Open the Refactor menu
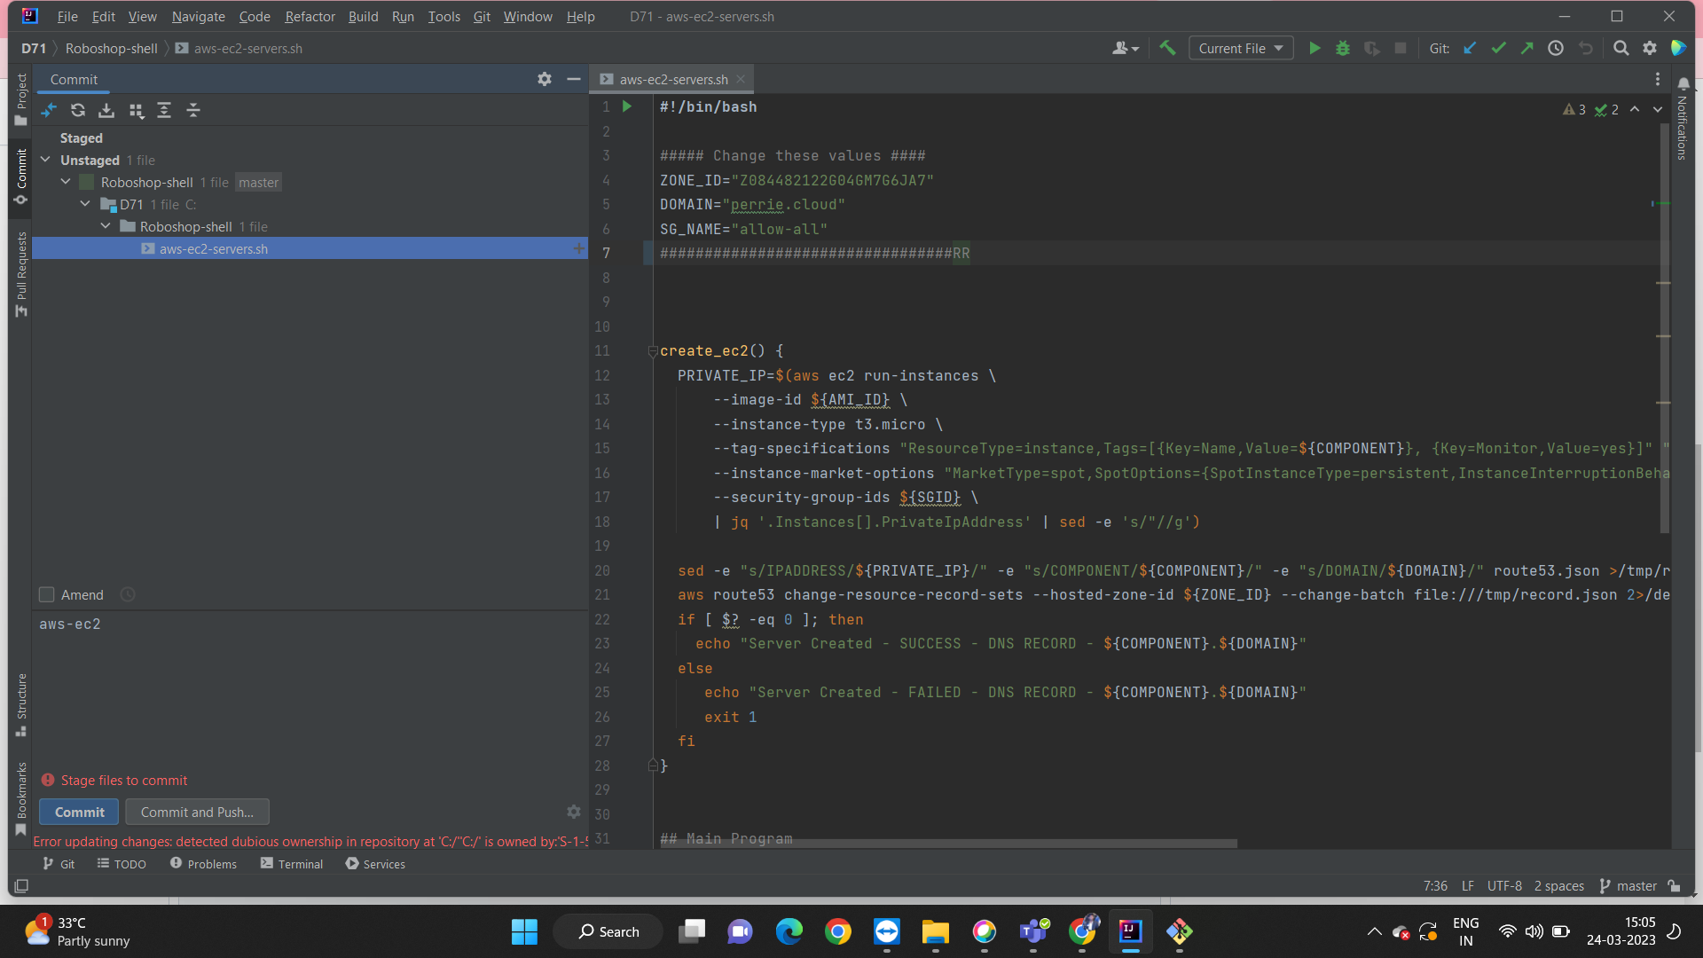The image size is (1703, 958). point(310,16)
